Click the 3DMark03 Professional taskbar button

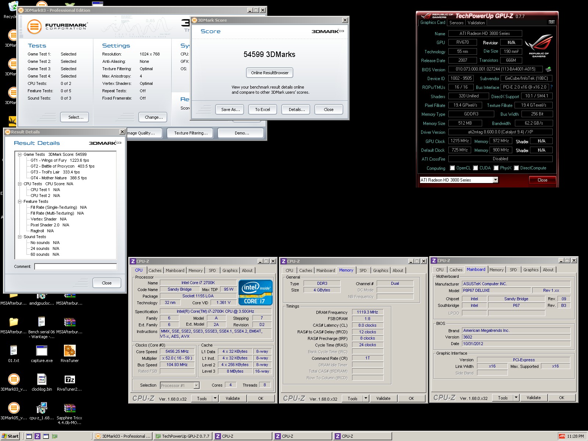point(123,436)
